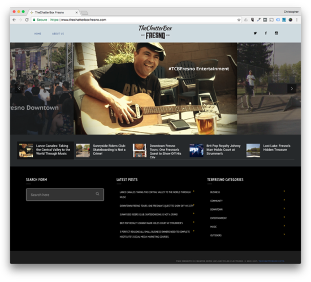Open Brit Pop Royalty Johnny Marr thumbnail
311x282 pixels.
click(196, 151)
